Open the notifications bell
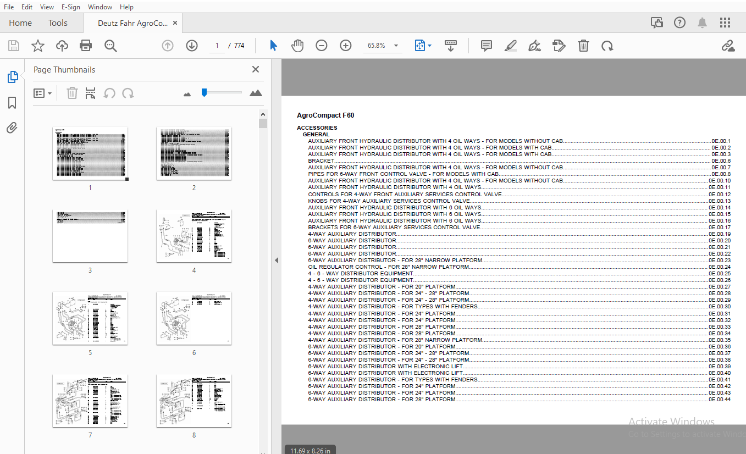This screenshot has height=454, width=746. click(x=702, y=23)
